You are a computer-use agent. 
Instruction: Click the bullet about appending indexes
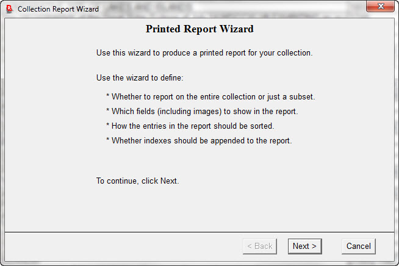201,140
